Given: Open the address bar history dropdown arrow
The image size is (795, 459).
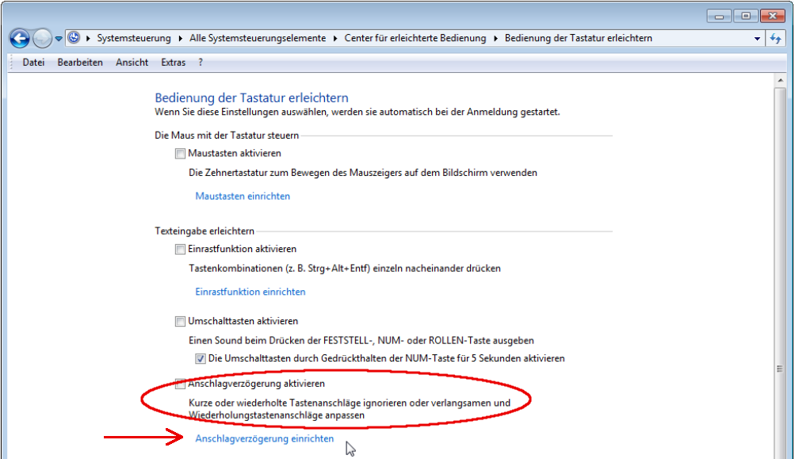Looking at the screenshot, I should [757, 39].
